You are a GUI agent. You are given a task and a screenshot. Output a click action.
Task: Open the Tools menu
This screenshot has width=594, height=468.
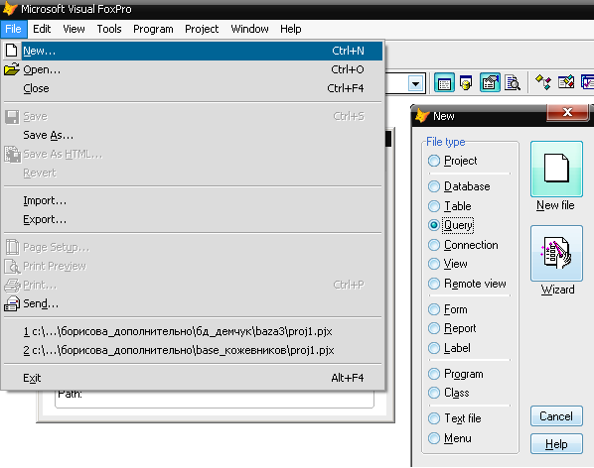click(109, 29)
